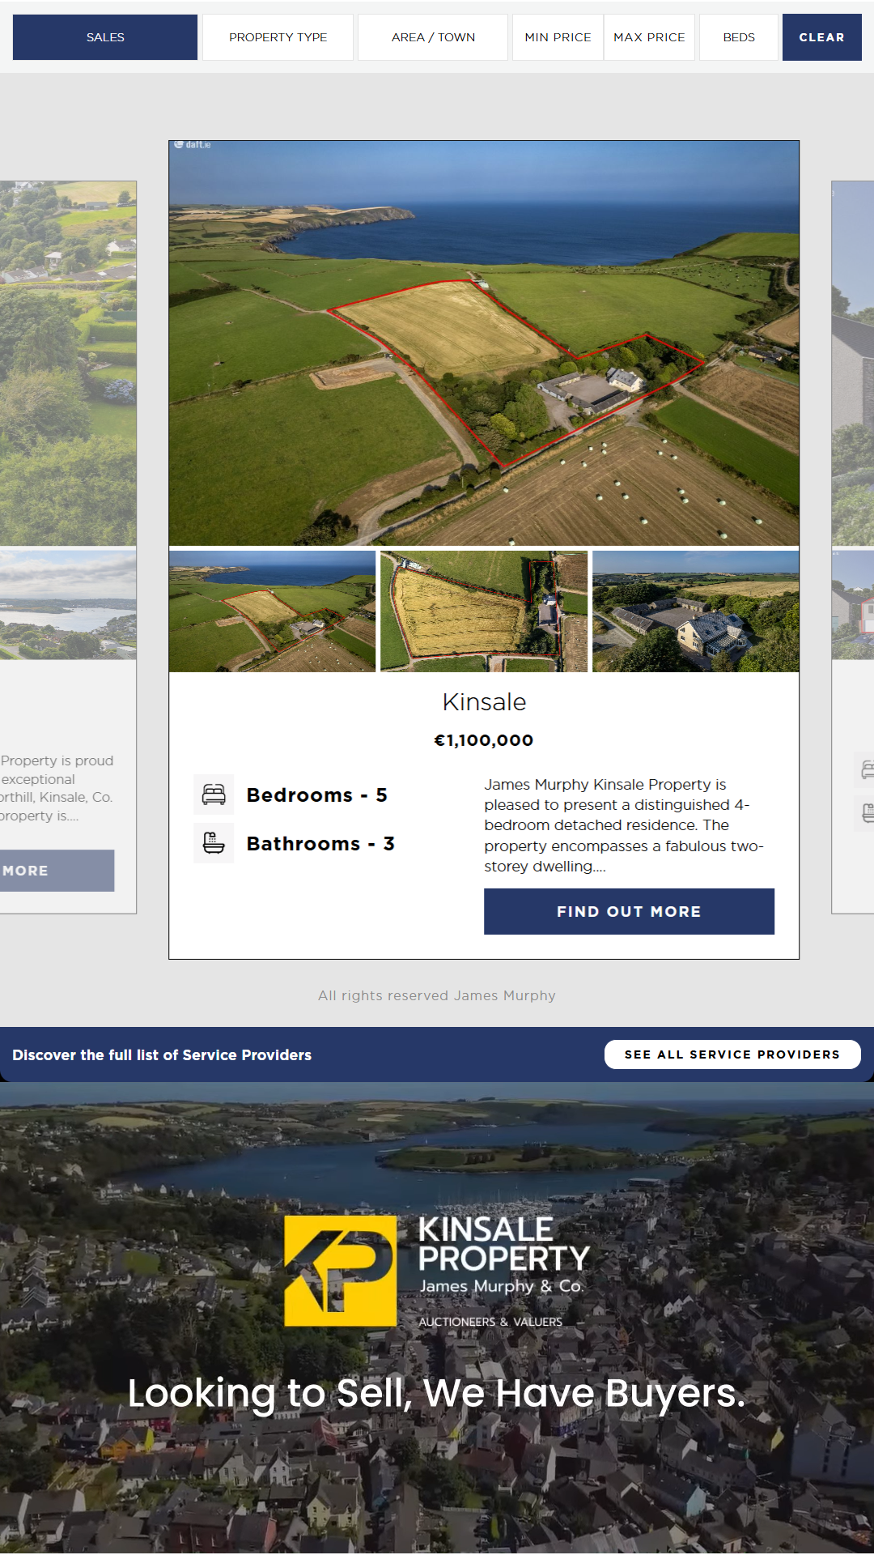This screenshot has width=874, height=1555.
Task: Click the partially visible bath icon at right edge
Action: pos(866,812)
